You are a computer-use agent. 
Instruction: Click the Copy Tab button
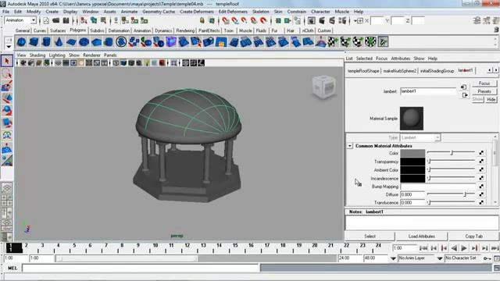coord(473,237)
